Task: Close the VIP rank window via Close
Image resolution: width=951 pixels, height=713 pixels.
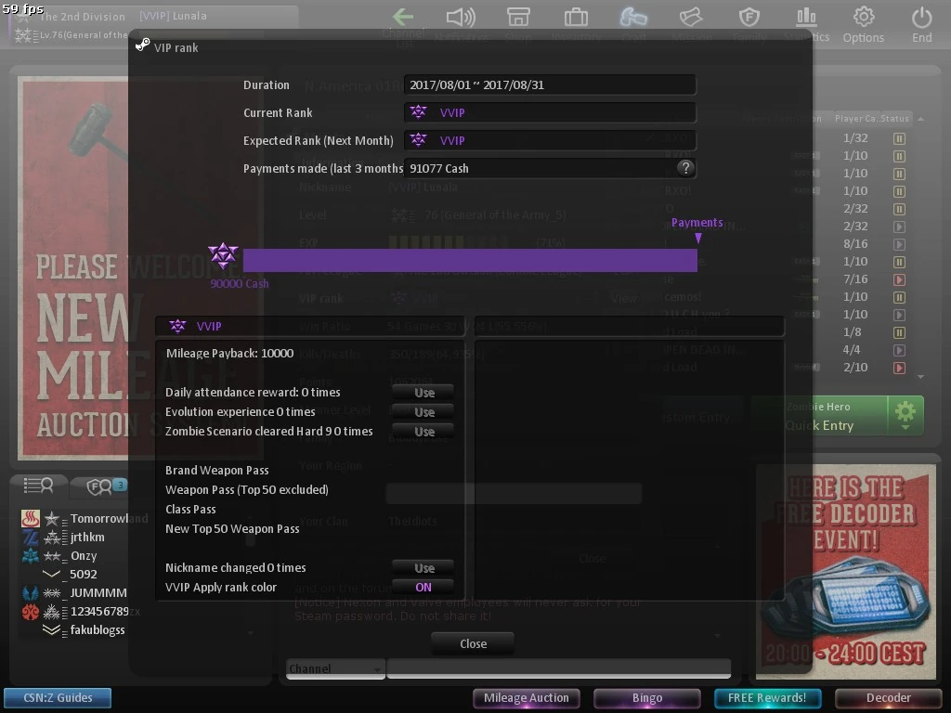Action: point(472,643)
